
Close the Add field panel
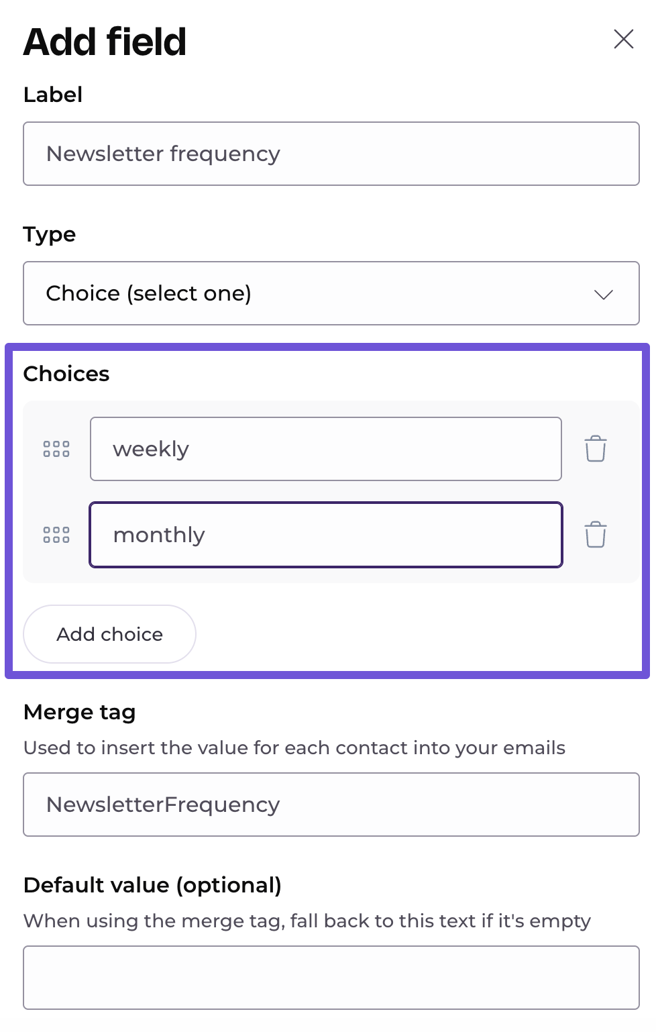click(x=623, y=40)
